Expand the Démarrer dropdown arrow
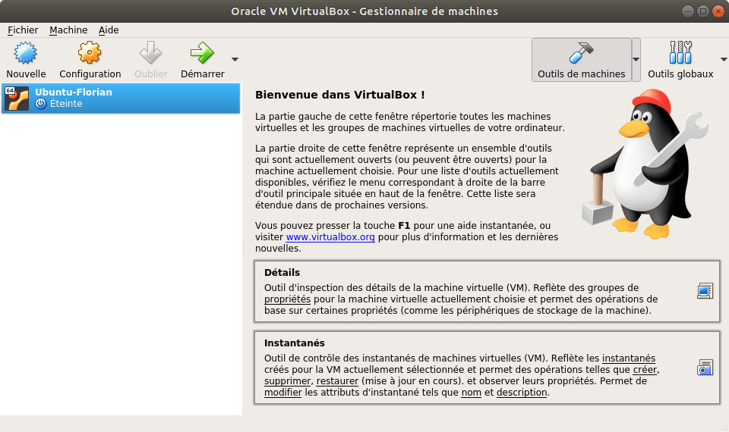The height and width of the screenshot is (432, 729). [x=235, y=59]
